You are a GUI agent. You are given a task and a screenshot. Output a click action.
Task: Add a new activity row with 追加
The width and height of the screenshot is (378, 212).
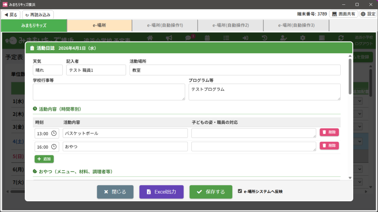coord(44,159)
